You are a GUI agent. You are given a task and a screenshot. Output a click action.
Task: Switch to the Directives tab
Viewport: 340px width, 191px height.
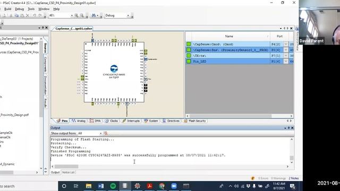171,121
